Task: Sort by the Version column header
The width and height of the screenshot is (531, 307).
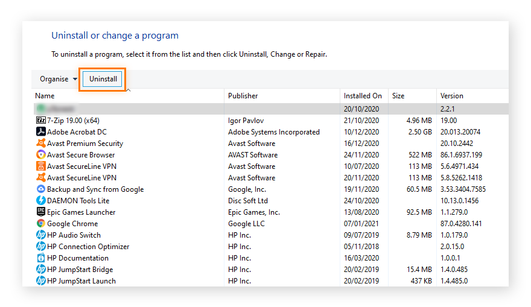Action: point(452,96)
